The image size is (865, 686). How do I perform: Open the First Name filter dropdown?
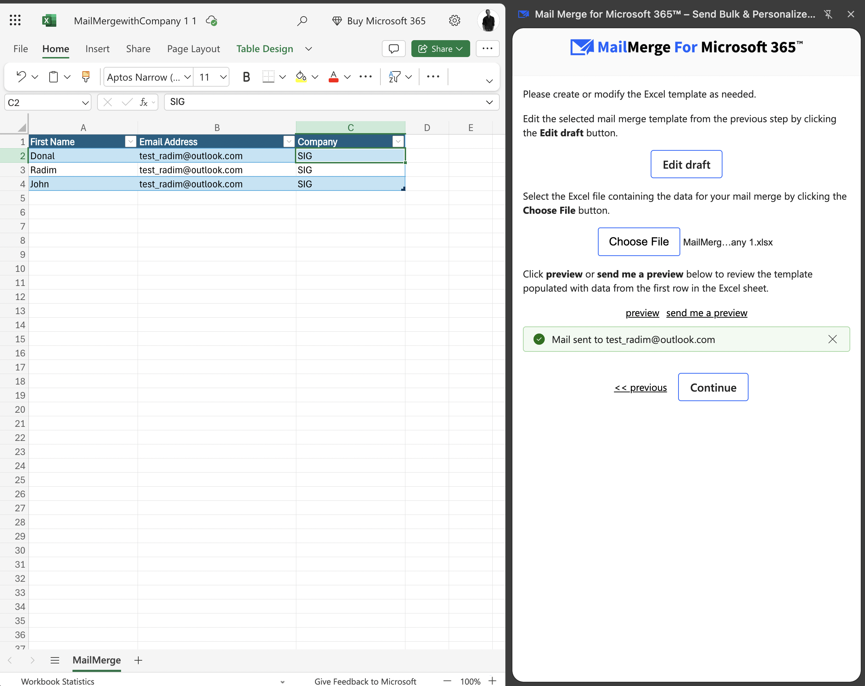tap(131, 141)
